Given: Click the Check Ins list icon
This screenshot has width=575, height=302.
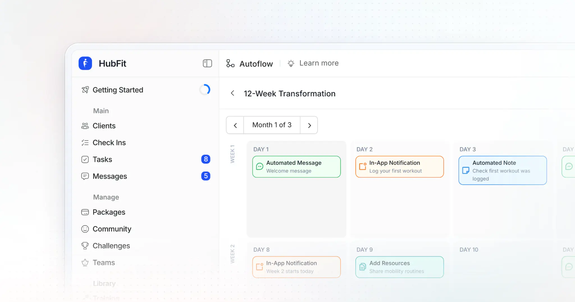Looking at the screenshot, I should click(85, 143).
